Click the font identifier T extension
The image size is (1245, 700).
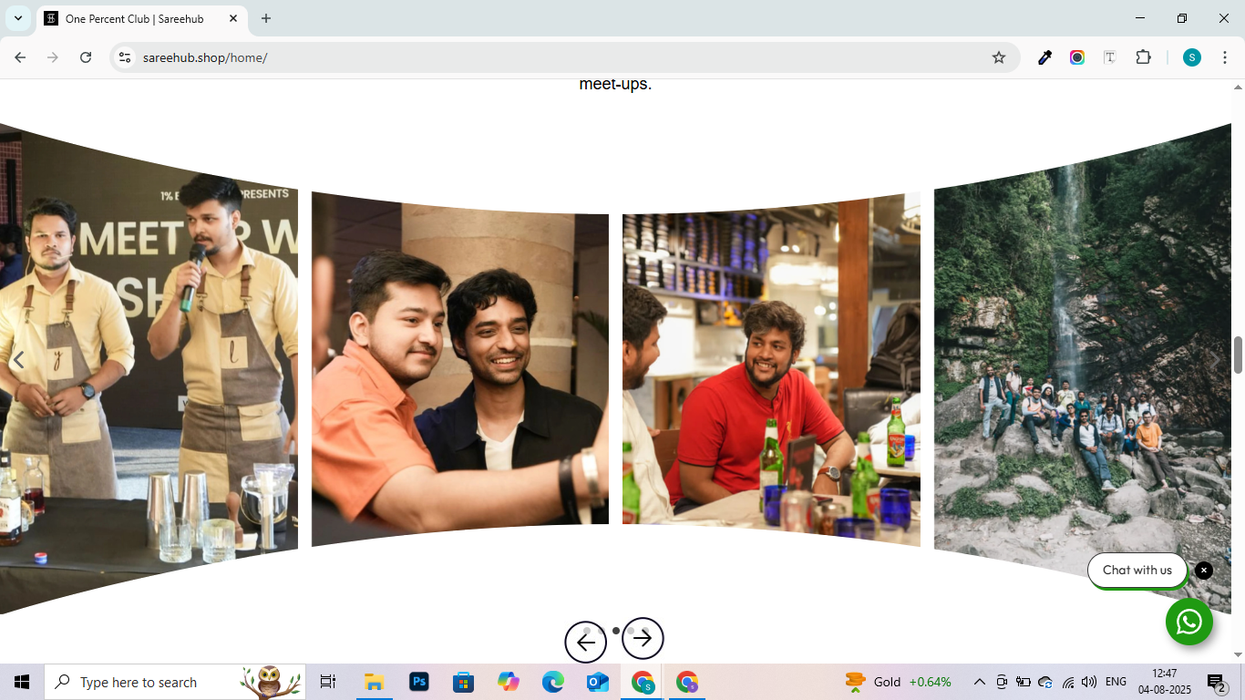tap(1110, 57)
